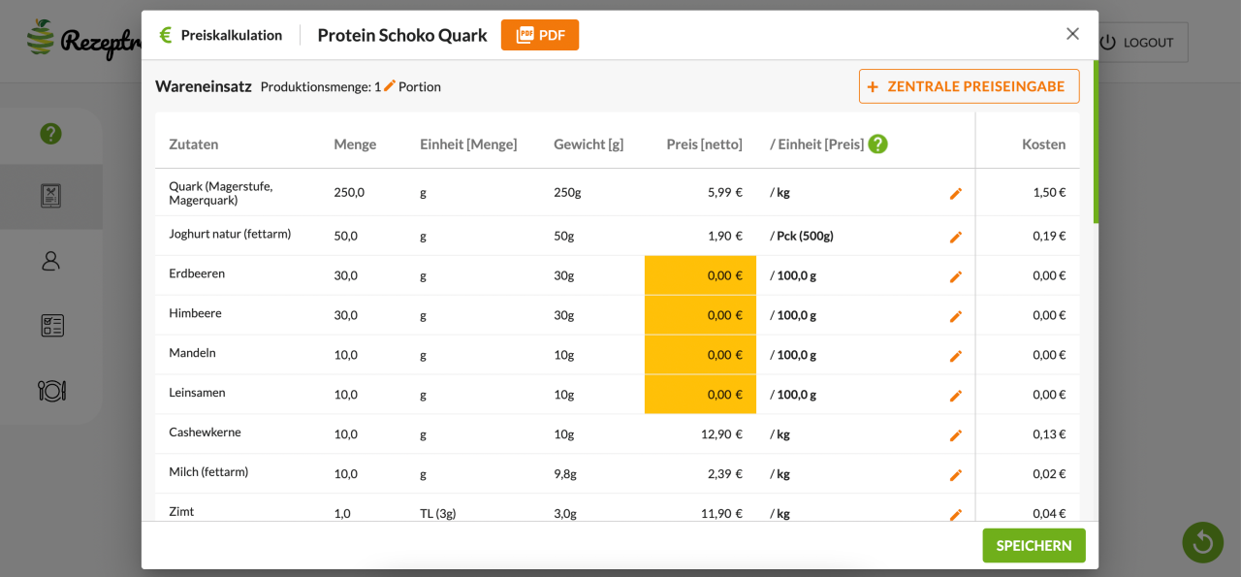Open the user profile sidebar icon
The image size is (1241, 577).
[x=50, y=261]
